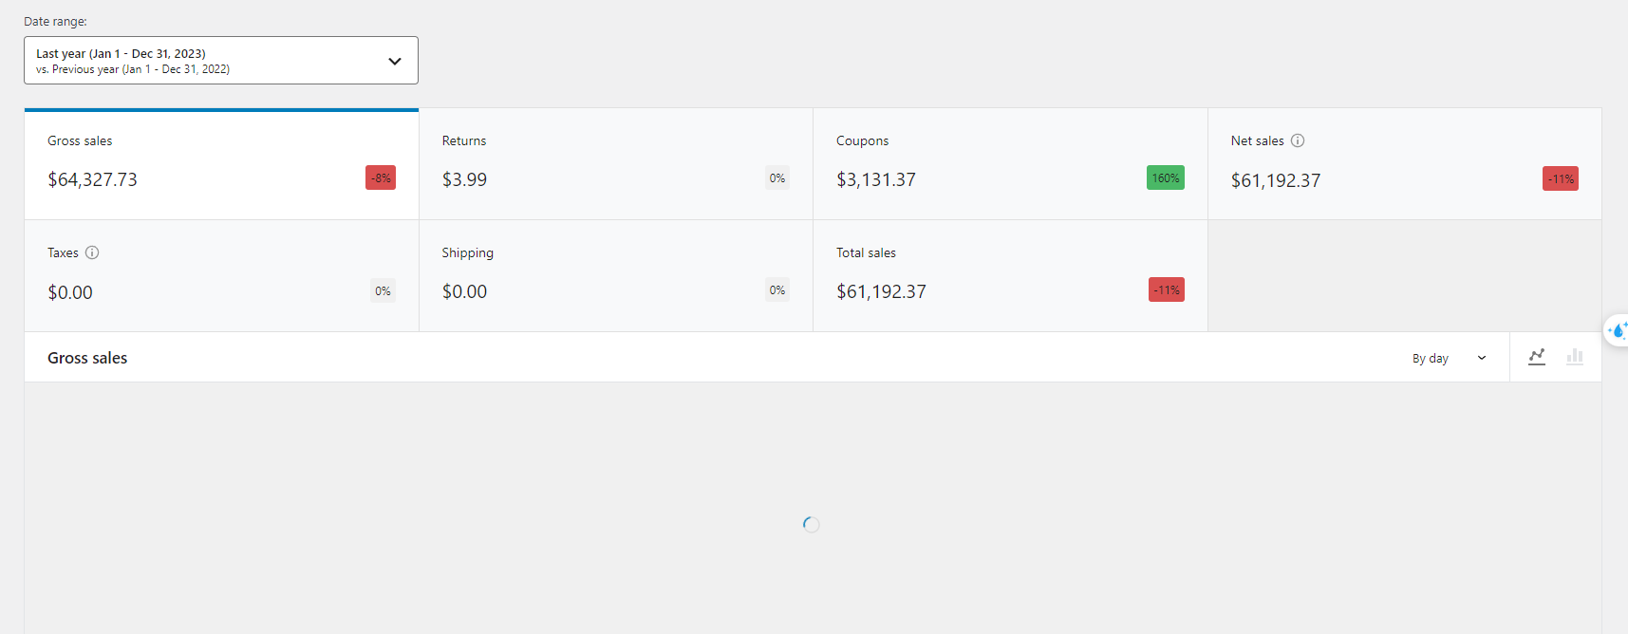Click the Net sales info icon

tap(1298, 140)
